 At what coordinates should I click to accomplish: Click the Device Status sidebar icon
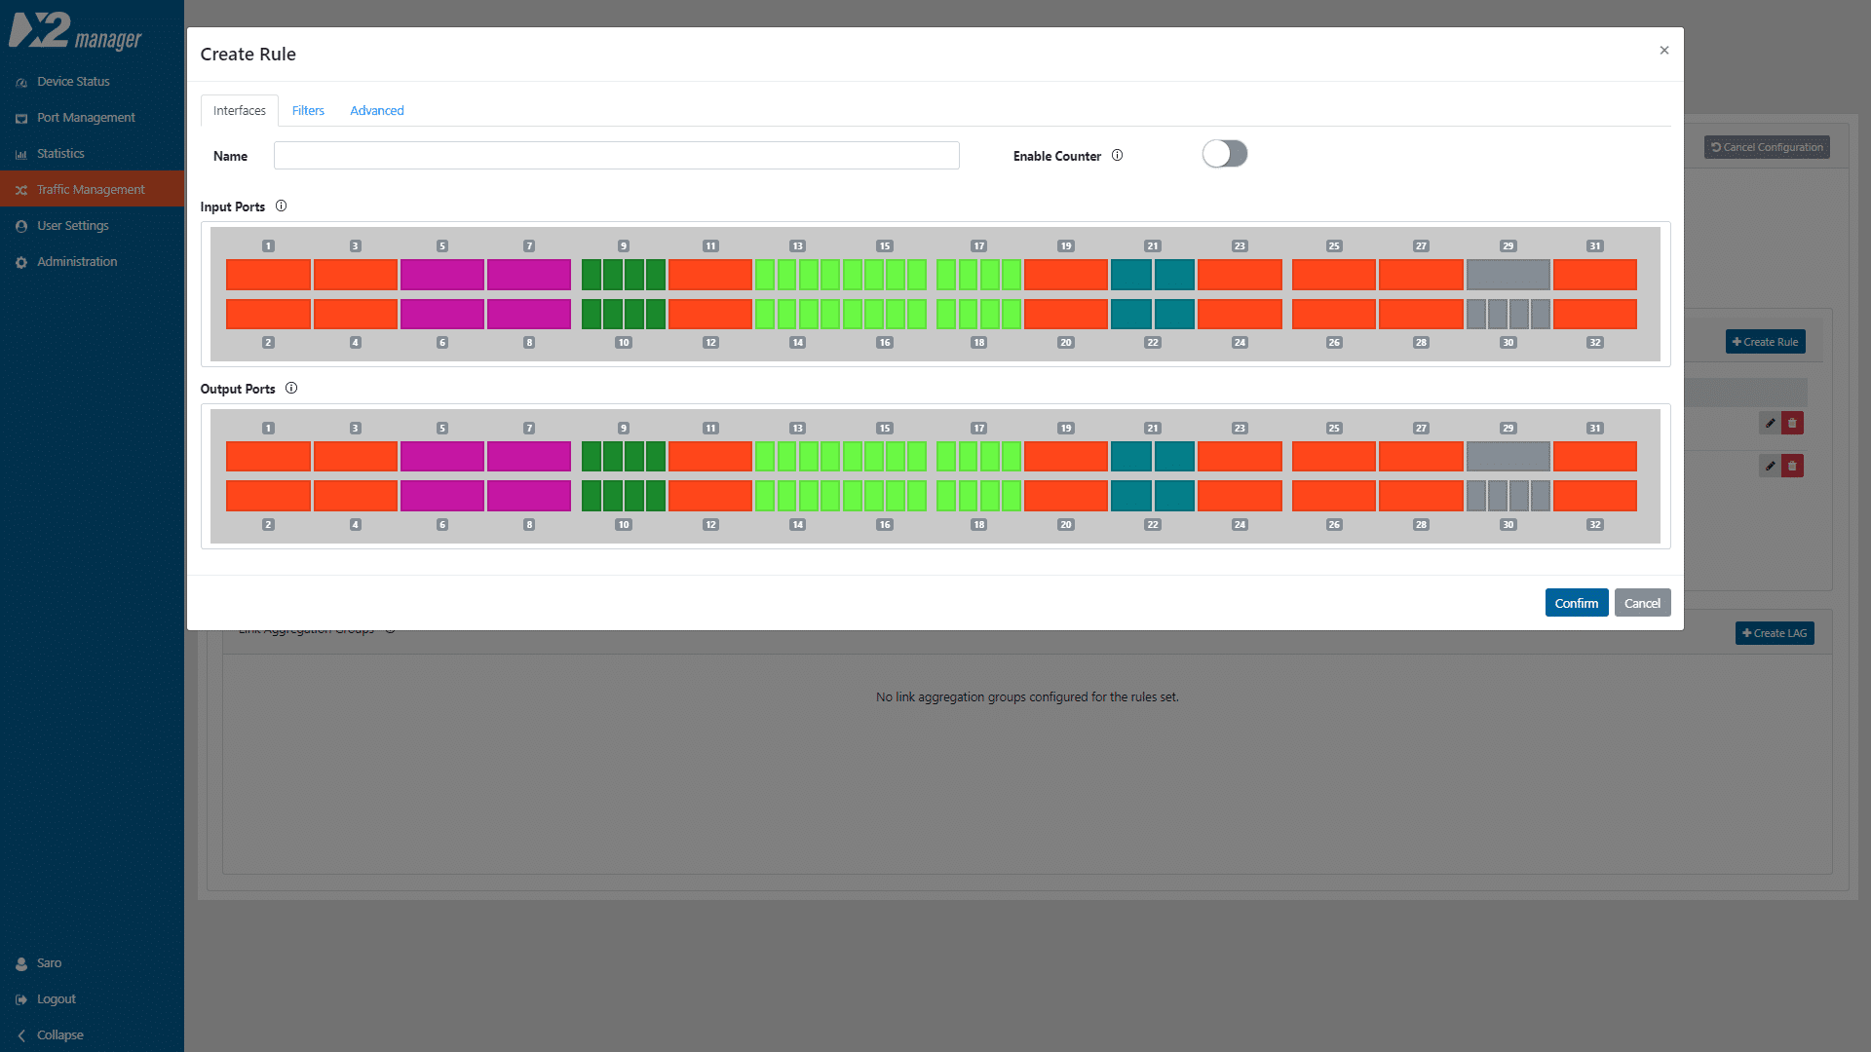[21, 83]
